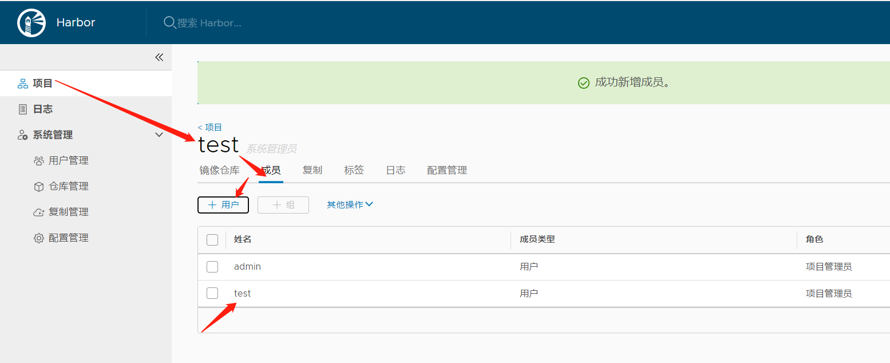Click 项目管理员 role in test row

click(829, 293)
